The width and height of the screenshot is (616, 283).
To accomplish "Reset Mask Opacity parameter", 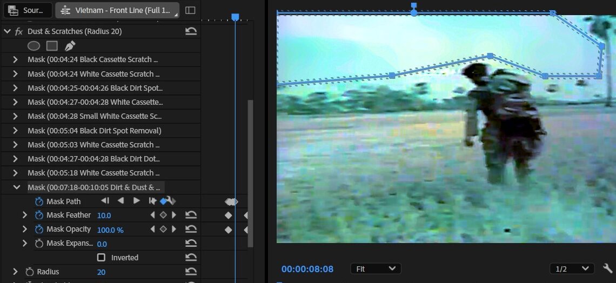I will (191, 229).
